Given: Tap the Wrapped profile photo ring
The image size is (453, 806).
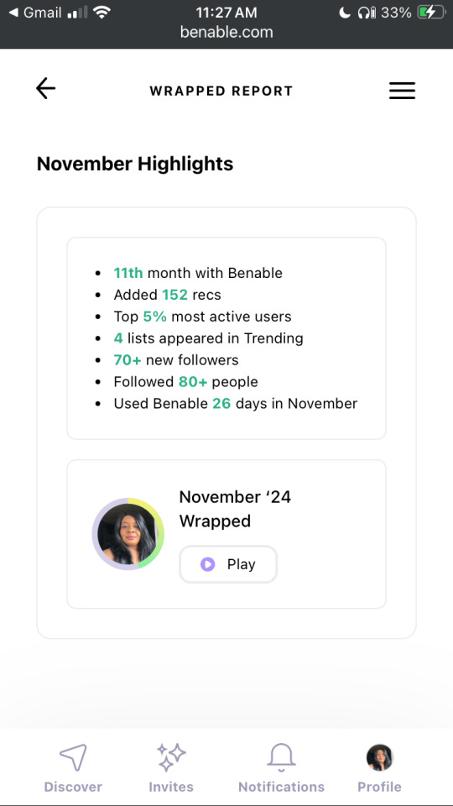Looking at the screenshot, I should pyautogui.click(x=128, y=534).
